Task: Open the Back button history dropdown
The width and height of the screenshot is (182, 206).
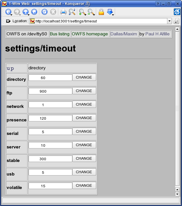Action: point(11,15)
